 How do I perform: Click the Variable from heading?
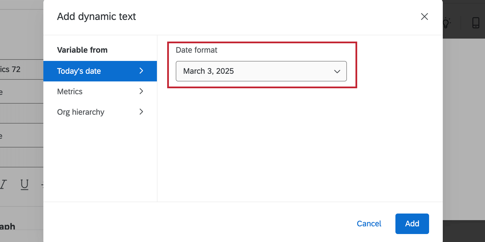click(x=82, y=50)
